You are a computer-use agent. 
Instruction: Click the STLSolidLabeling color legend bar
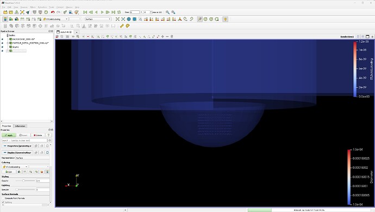(355, 69)
